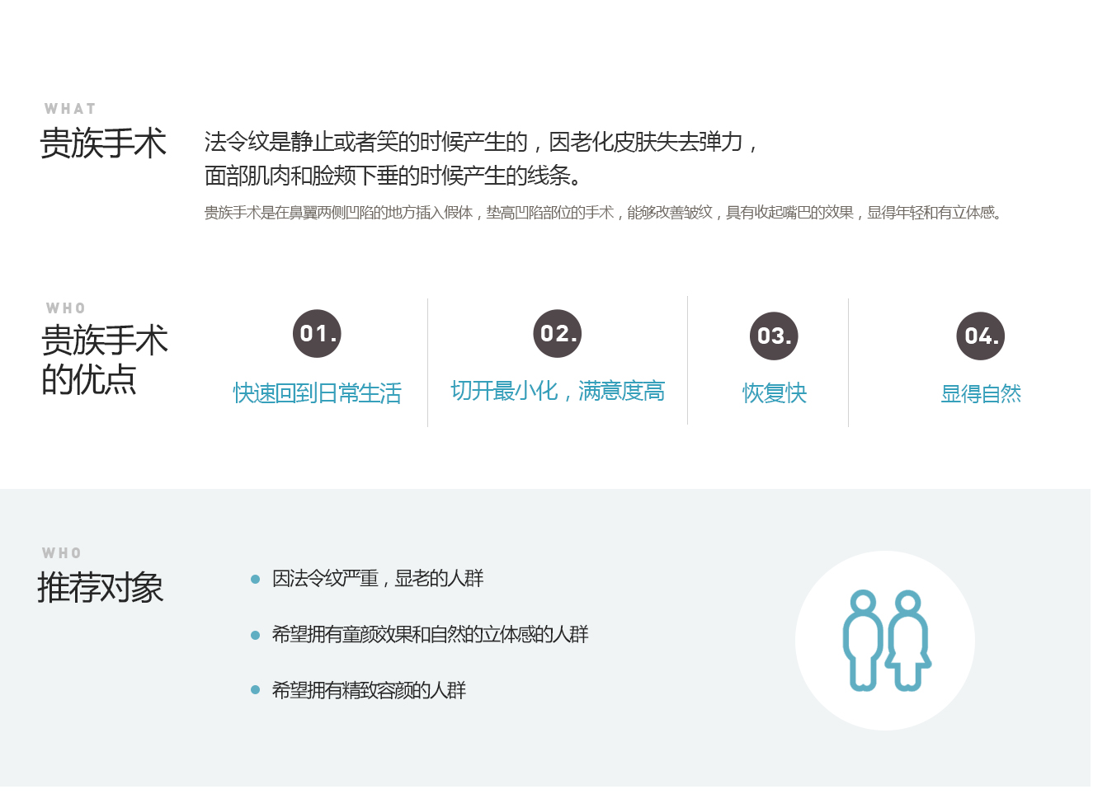Click the bullet dot before 希望拥有精致容颜

tap(256, 690)
